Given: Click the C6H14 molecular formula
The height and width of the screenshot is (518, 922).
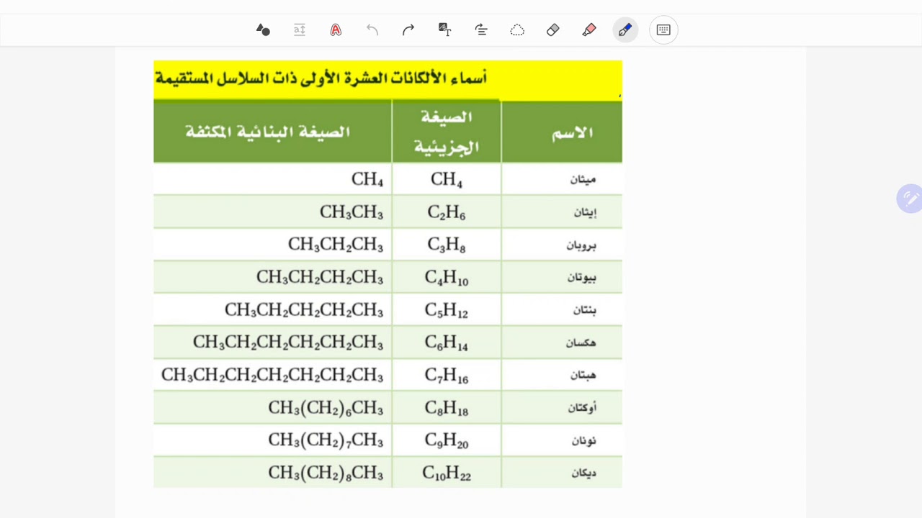Looking at the screenshot, I should click(x=447, y=343).
